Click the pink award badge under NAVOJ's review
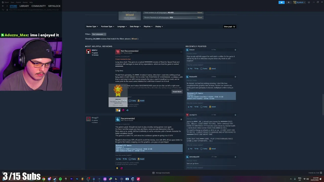 [x=123, y=110]
